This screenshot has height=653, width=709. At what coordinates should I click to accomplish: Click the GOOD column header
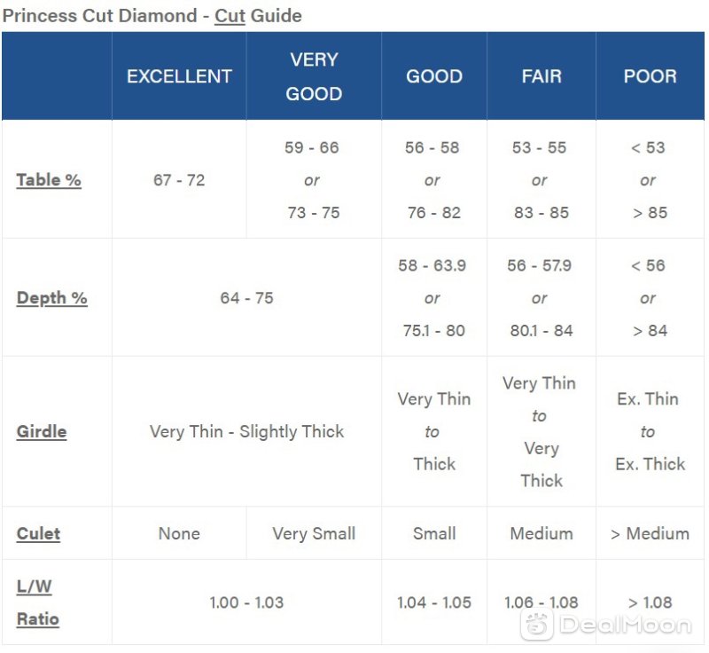(434, 76)
